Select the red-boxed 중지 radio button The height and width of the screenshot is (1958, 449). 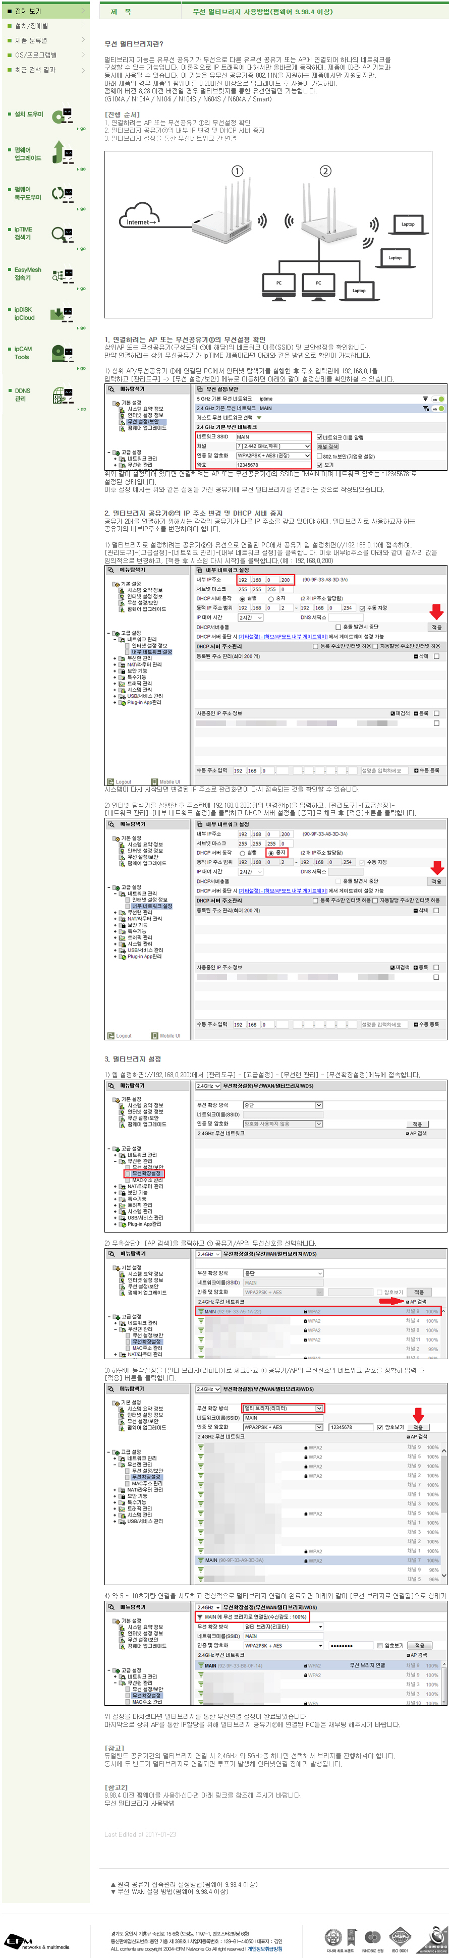point(270,853)
